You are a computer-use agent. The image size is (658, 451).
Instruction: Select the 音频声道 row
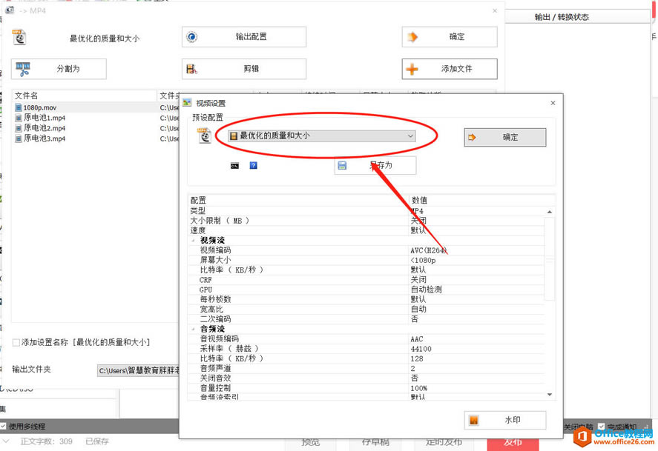pyautogui.click(x=367, y=369)
